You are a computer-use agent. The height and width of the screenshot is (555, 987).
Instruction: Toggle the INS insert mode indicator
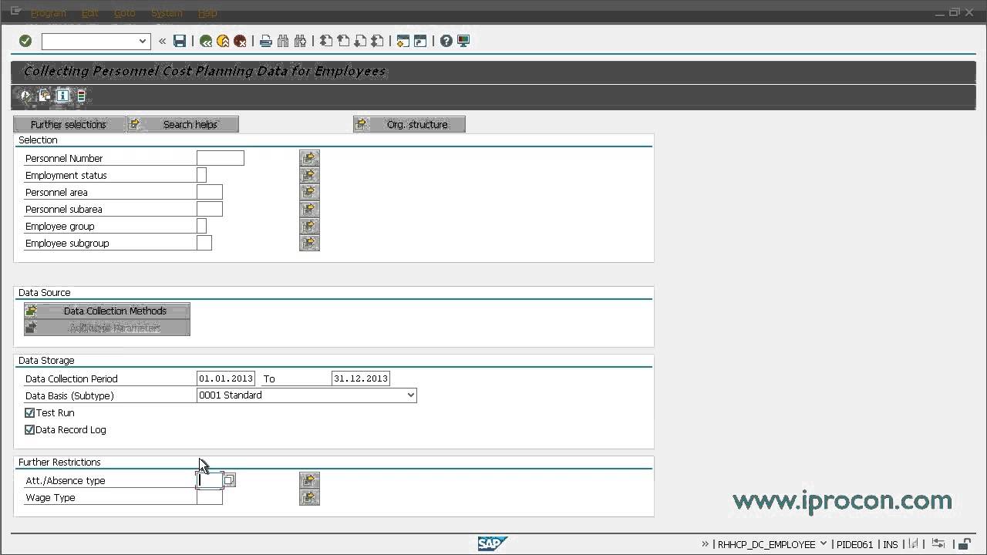pos(891,544)
